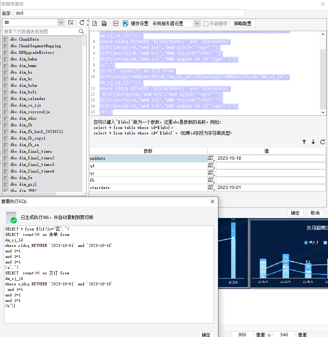Open the value type selector for qd
This screenshot has width=328, height=337.
(x=211, y=166)
